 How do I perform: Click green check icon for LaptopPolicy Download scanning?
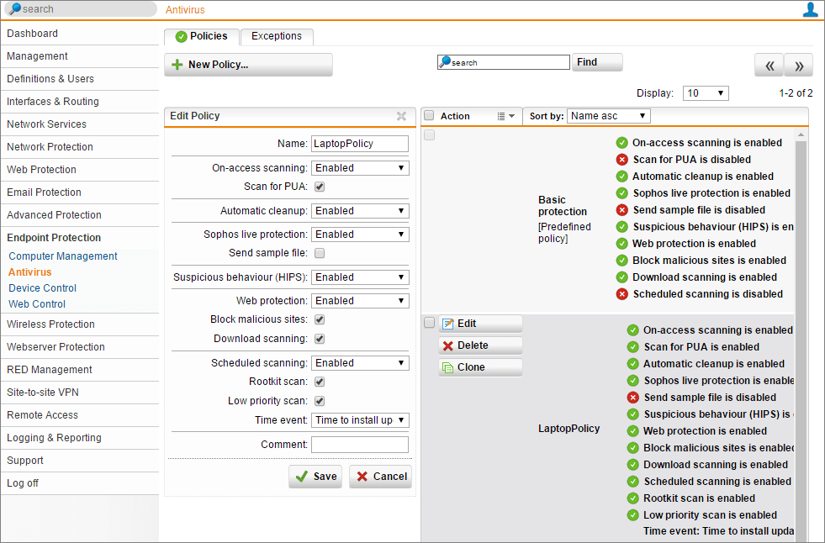tap(633, 465)
